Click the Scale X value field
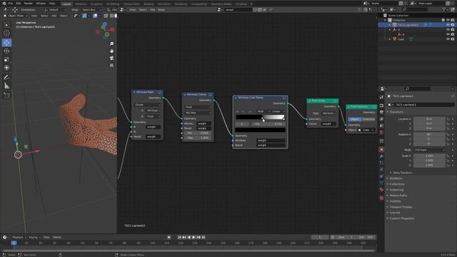Image resolution: width=457 pixels, height=257 pixels. 430,156
